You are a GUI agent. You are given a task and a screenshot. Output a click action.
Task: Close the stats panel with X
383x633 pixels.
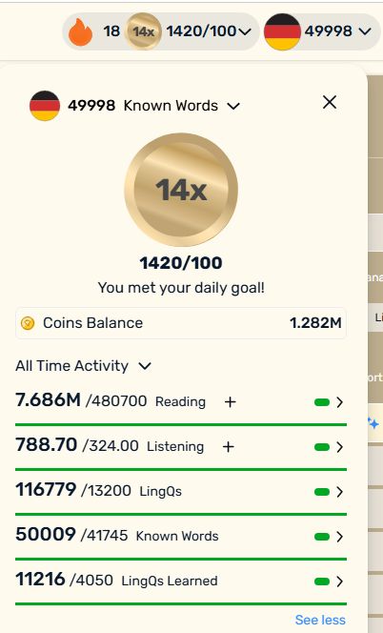pyautogui.click(x=330, y=103)
